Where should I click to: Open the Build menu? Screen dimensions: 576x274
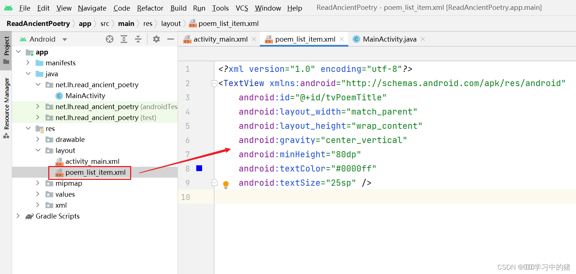(x=178, y=8)
